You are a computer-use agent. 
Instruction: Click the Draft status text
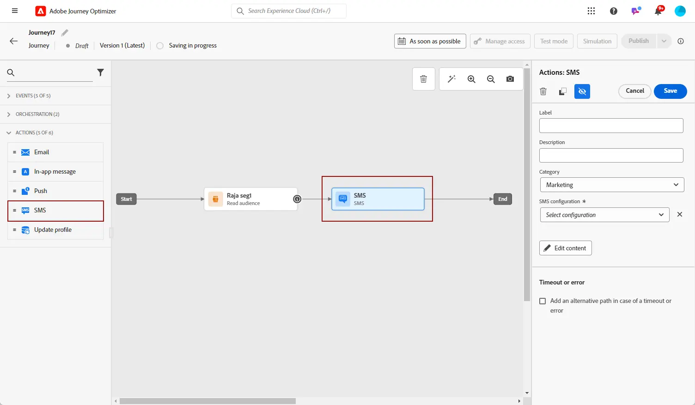click(x=82, y=46)
